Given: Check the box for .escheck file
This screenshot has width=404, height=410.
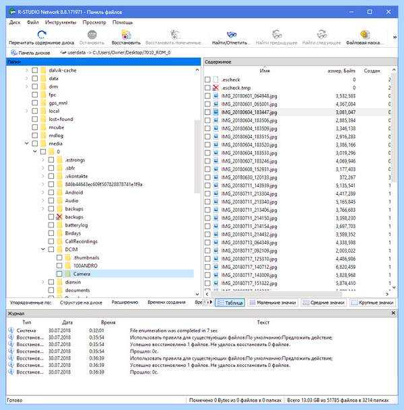Looking at the screenshot, I should point(207,79).
